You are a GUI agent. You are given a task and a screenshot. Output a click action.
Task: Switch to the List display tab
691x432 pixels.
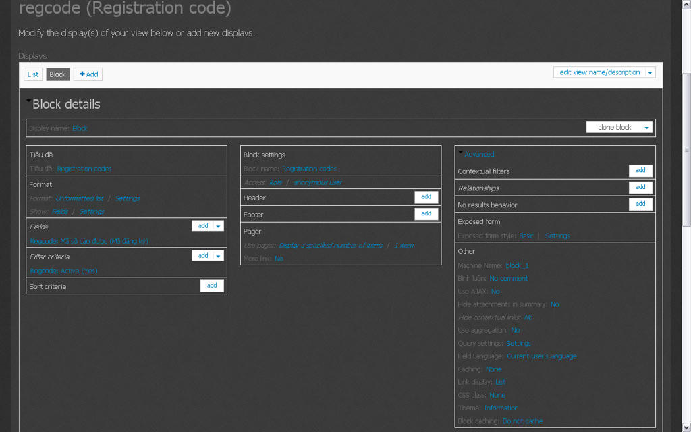[33, 74]
